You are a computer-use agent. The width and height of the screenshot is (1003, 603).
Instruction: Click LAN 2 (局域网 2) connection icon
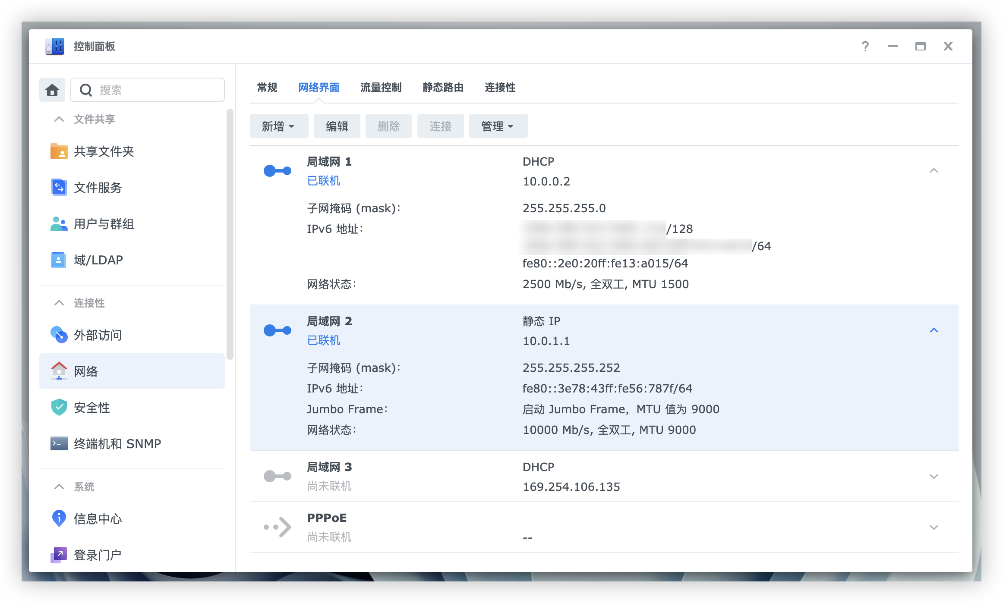click(278, 331)
